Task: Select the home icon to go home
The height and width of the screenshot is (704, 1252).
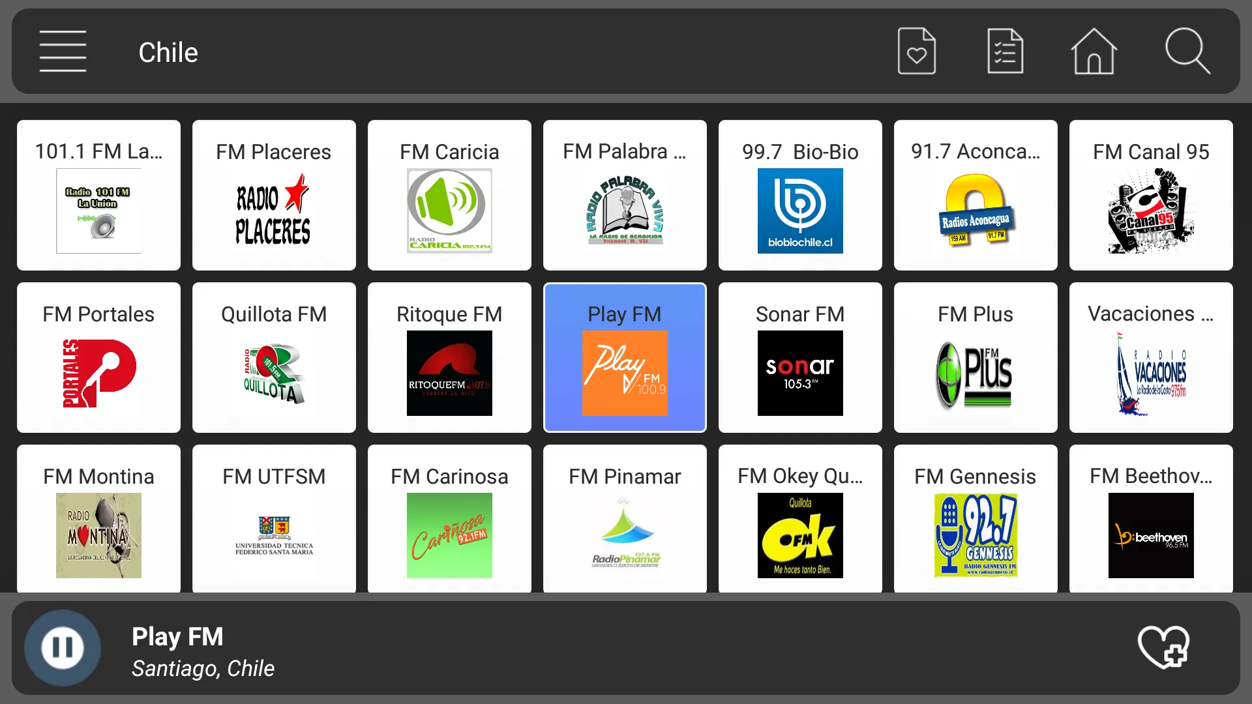Action: (1095, 52)
